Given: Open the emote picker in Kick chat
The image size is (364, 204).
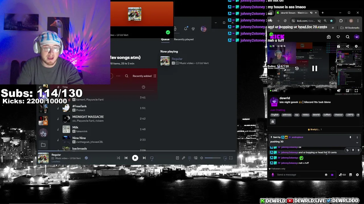Looking at the screenshot, I should pyautogui.click(x=326, y=175).
